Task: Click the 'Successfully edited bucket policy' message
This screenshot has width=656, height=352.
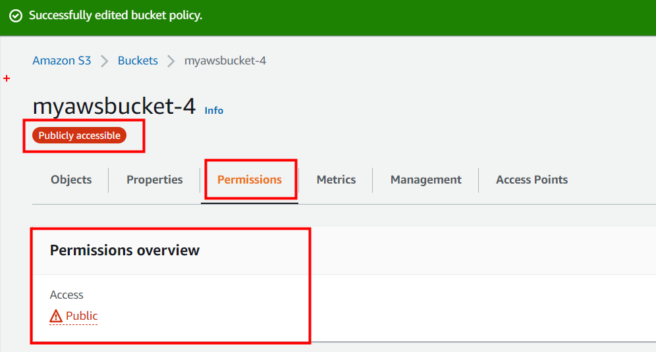Action: pyautogui.click(x=115, y=16)
